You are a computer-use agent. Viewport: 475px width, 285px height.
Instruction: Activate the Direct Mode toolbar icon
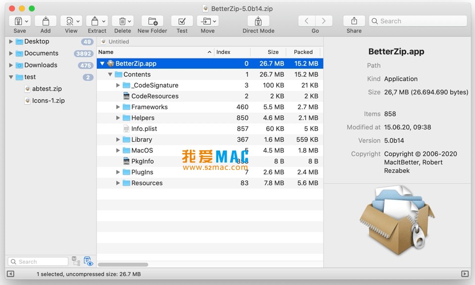[x=258, y=21]
